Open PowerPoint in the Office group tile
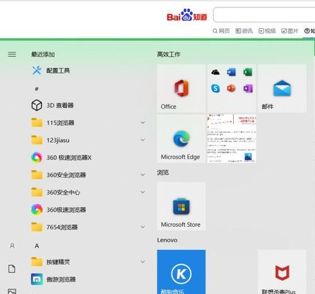 click(231, 89)
